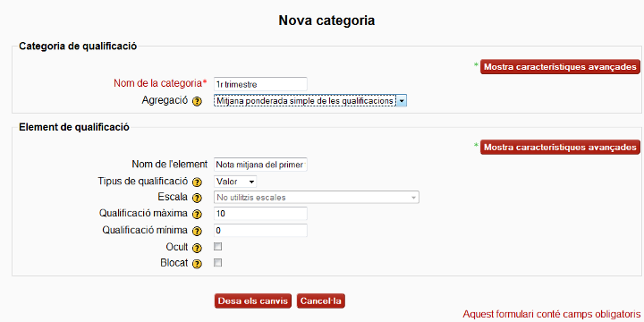Open help icon for Tipus de qualificació

(x=197, y=182)
